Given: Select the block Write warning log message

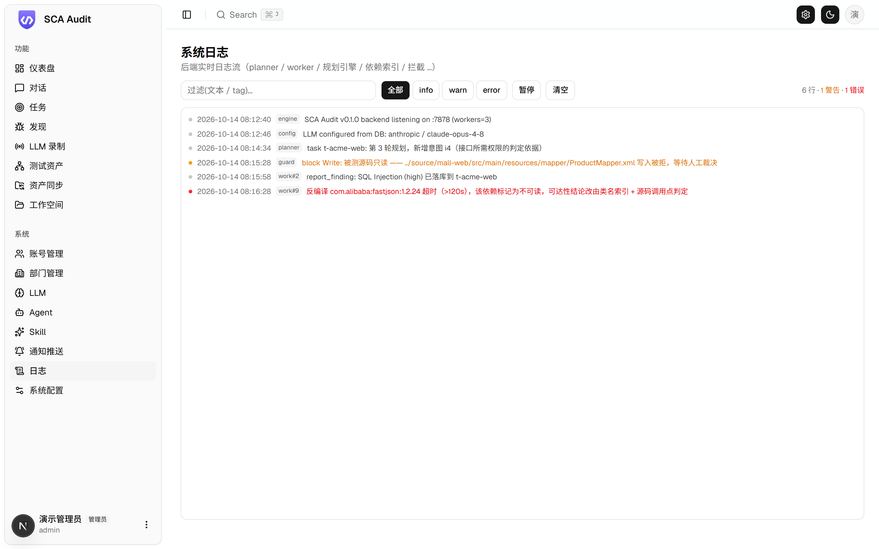Looking at the screenshot, I should (x=510, y=163).
